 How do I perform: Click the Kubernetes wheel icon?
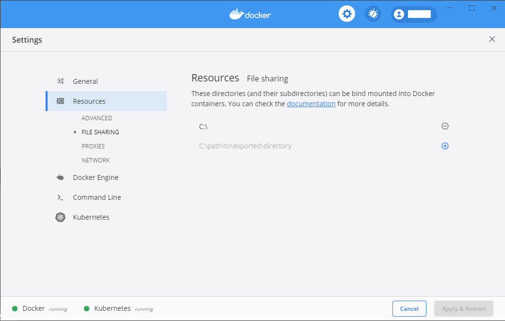coord(60,217)
